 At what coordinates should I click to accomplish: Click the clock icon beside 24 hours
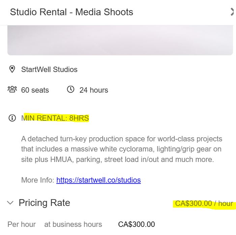point(70,90)
